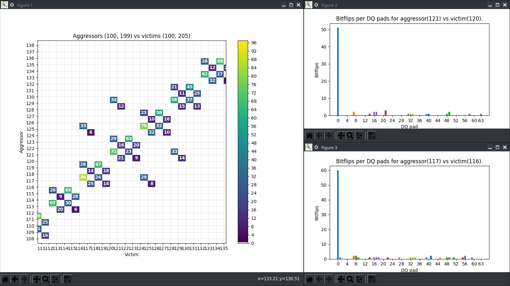Click Back arrow in Figure 2 toolbar
Image resolution: width=510 pixels, height=286 pixels.
tap(319, 136)
